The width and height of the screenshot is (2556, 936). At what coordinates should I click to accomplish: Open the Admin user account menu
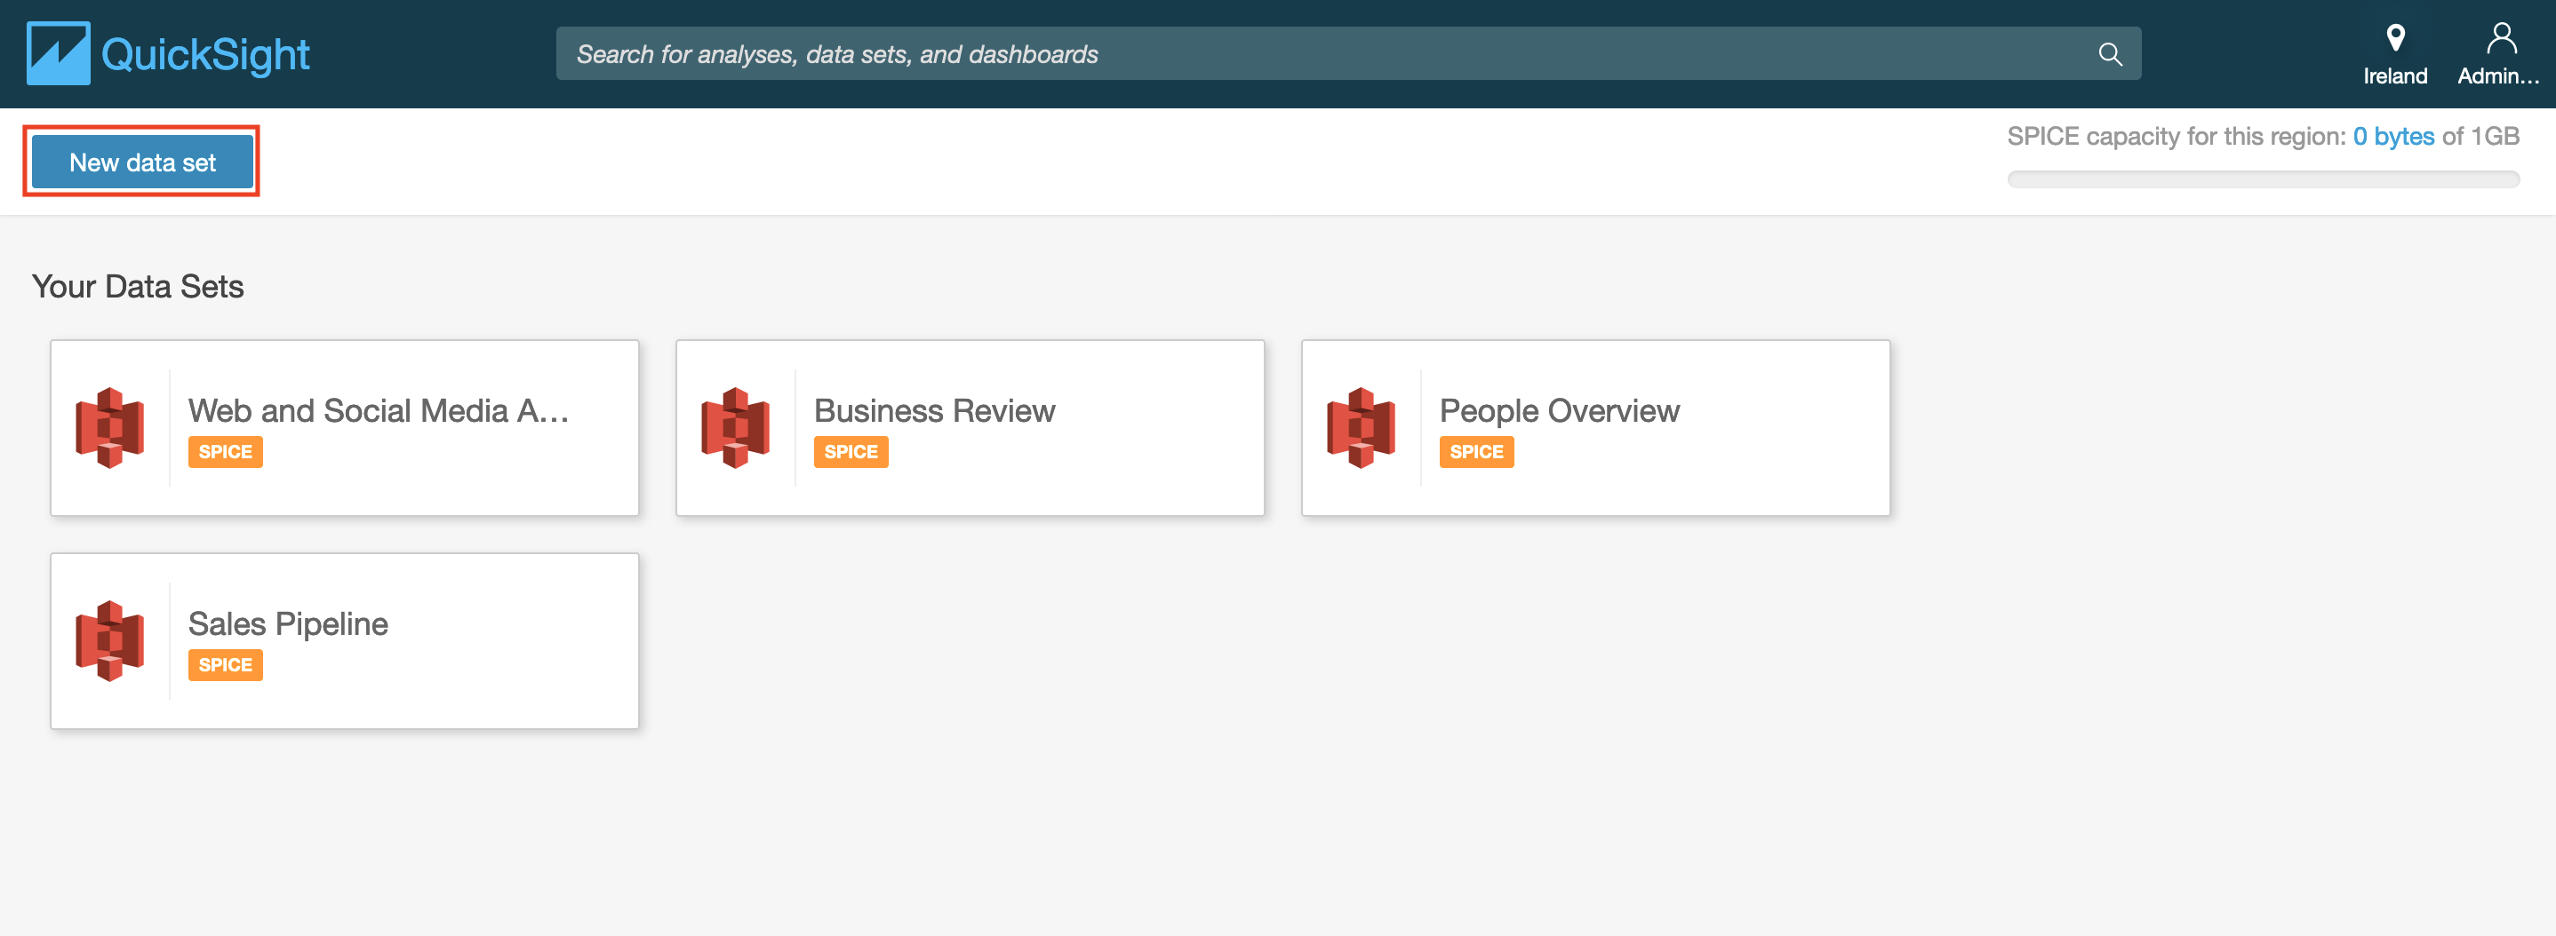tap(2498, 54)
